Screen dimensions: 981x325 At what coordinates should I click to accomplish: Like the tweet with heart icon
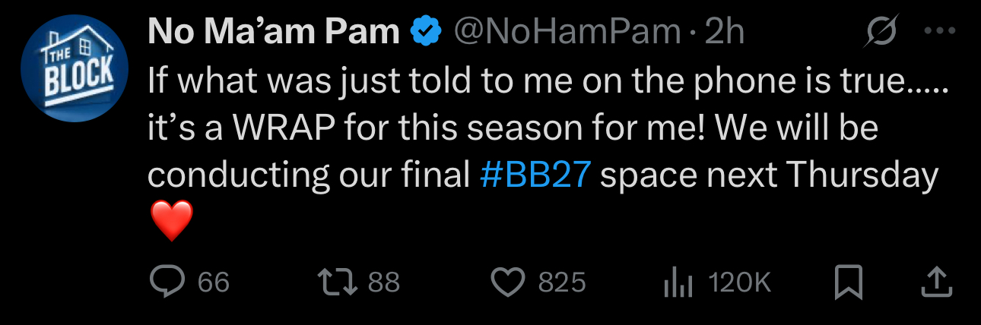[x=509, y=283]
